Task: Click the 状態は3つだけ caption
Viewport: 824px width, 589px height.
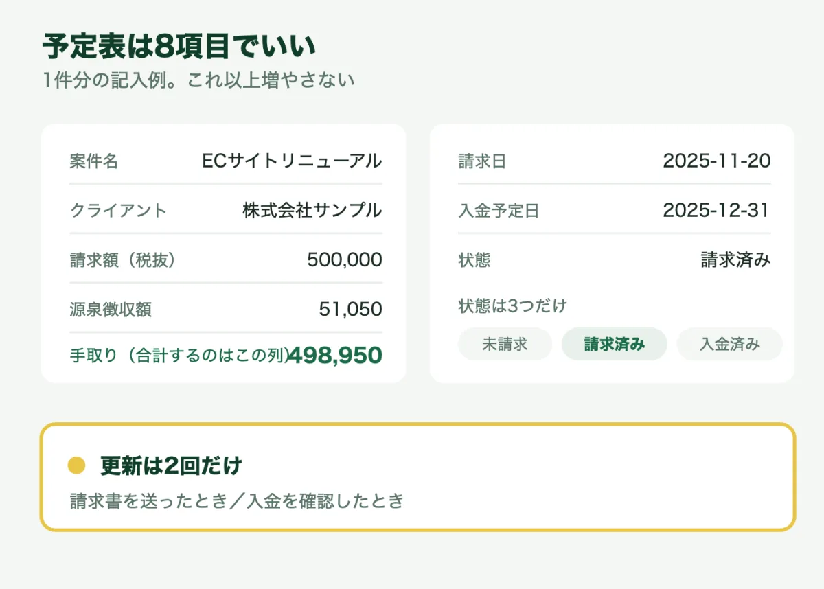Action: 512,306
